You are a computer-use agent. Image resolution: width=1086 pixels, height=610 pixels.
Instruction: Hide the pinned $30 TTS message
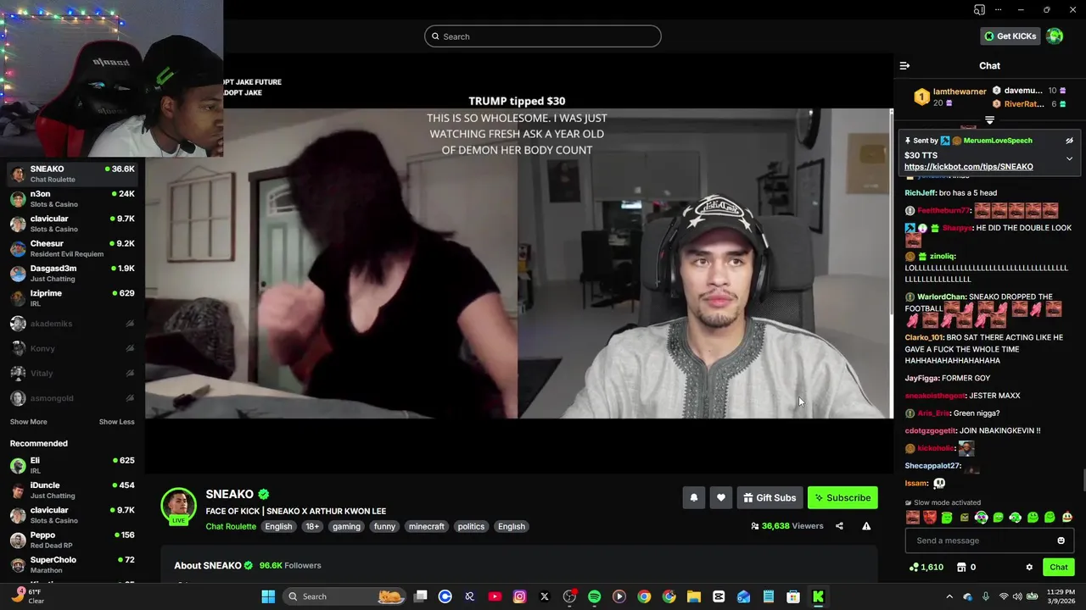click(x=1069, y=141)
